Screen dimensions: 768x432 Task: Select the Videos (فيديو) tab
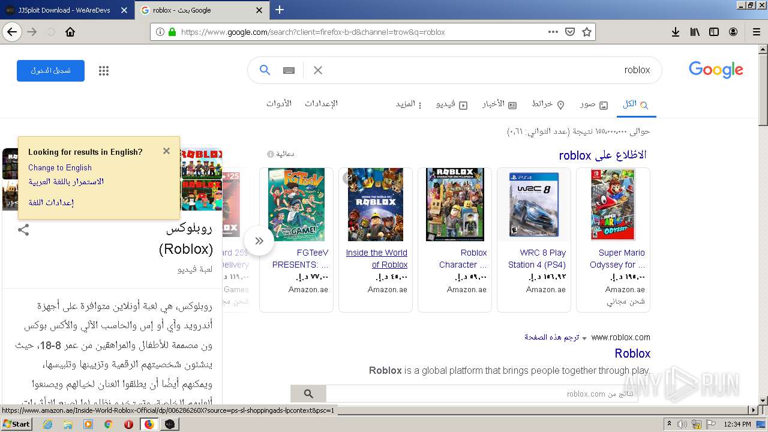[x=451, y=104]
